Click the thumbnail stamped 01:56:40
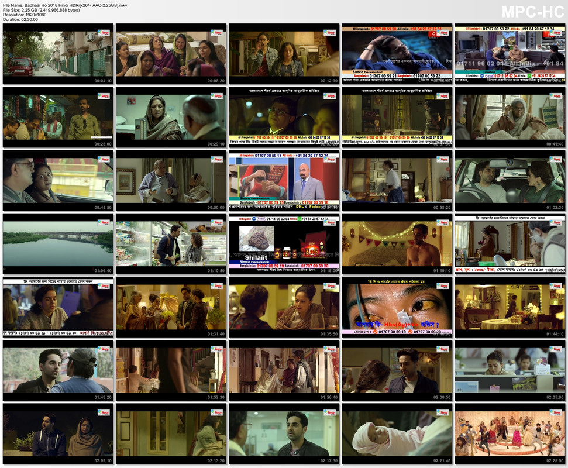The height and width of the screenshot is (468, 568). click(284, 370)
